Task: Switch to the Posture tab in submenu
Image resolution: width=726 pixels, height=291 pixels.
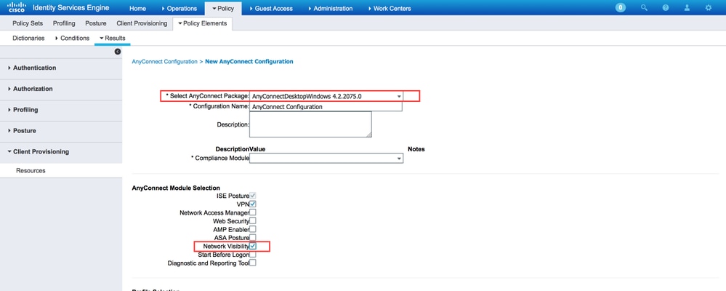Action: [x=96, y=23]
